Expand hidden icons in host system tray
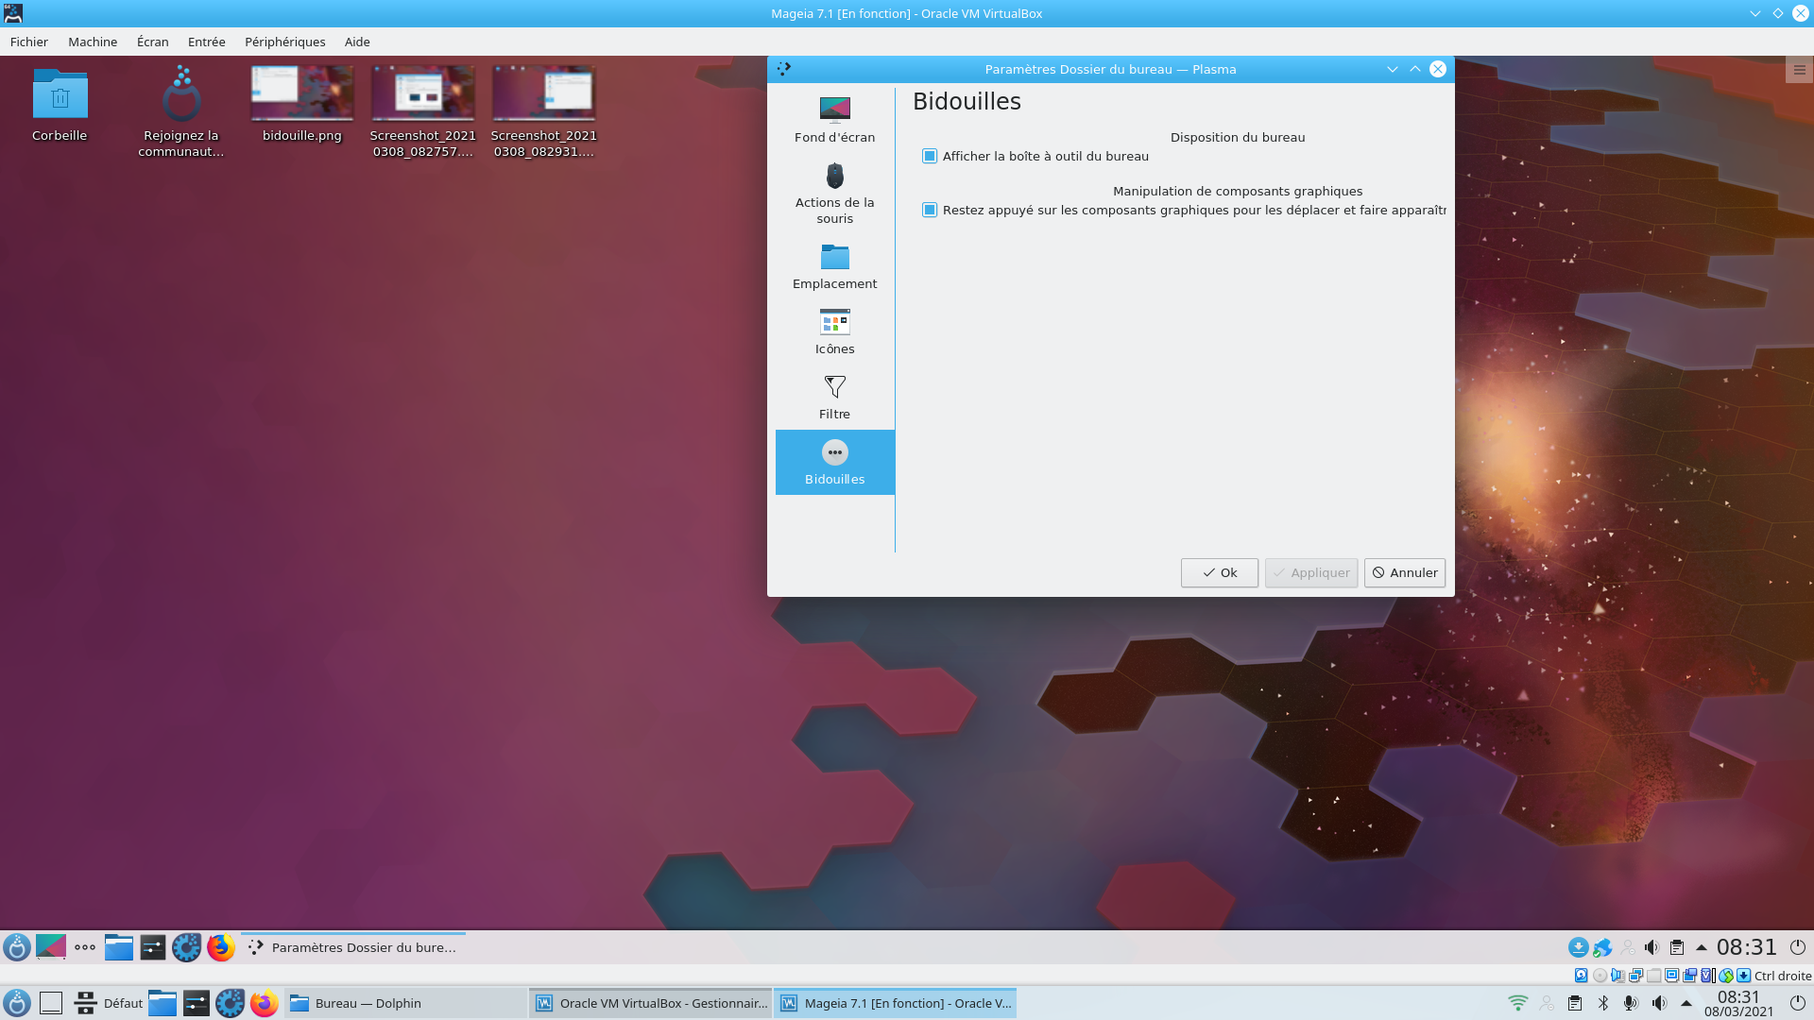The image size is (1814, 1020). [x=1686, y=1003]
